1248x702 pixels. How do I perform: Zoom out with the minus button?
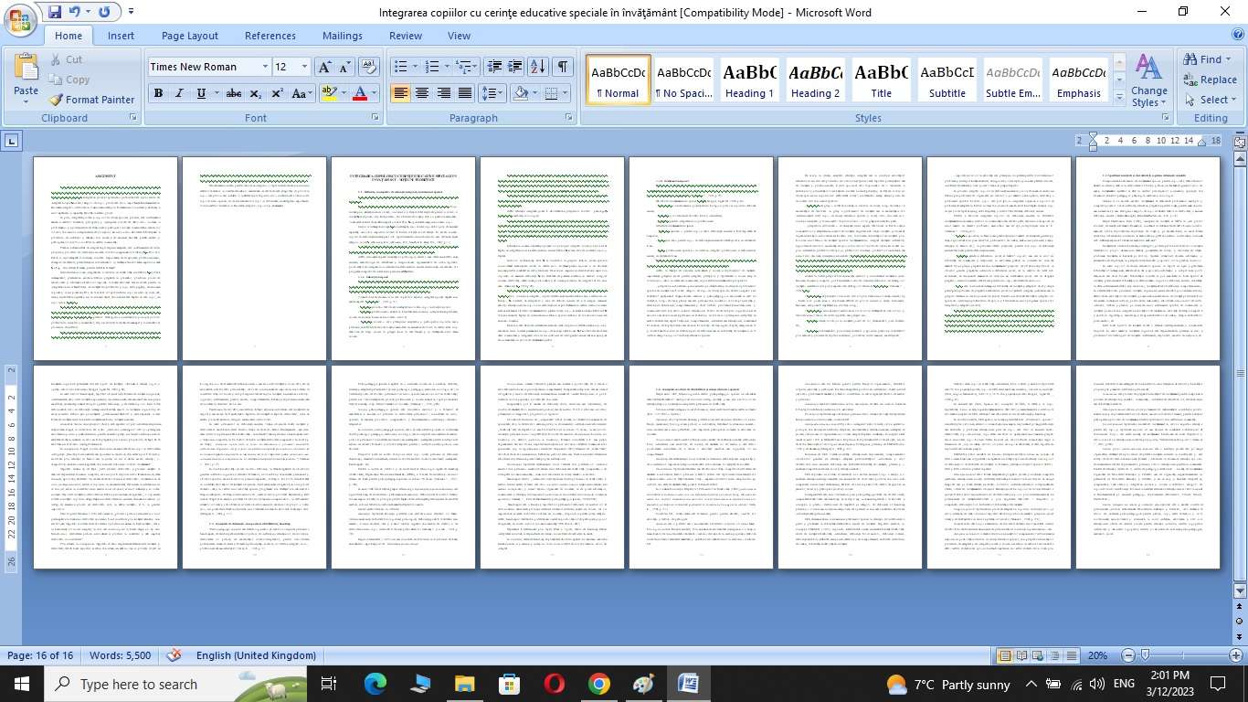pyautogui.click(x=1128, y=655)
